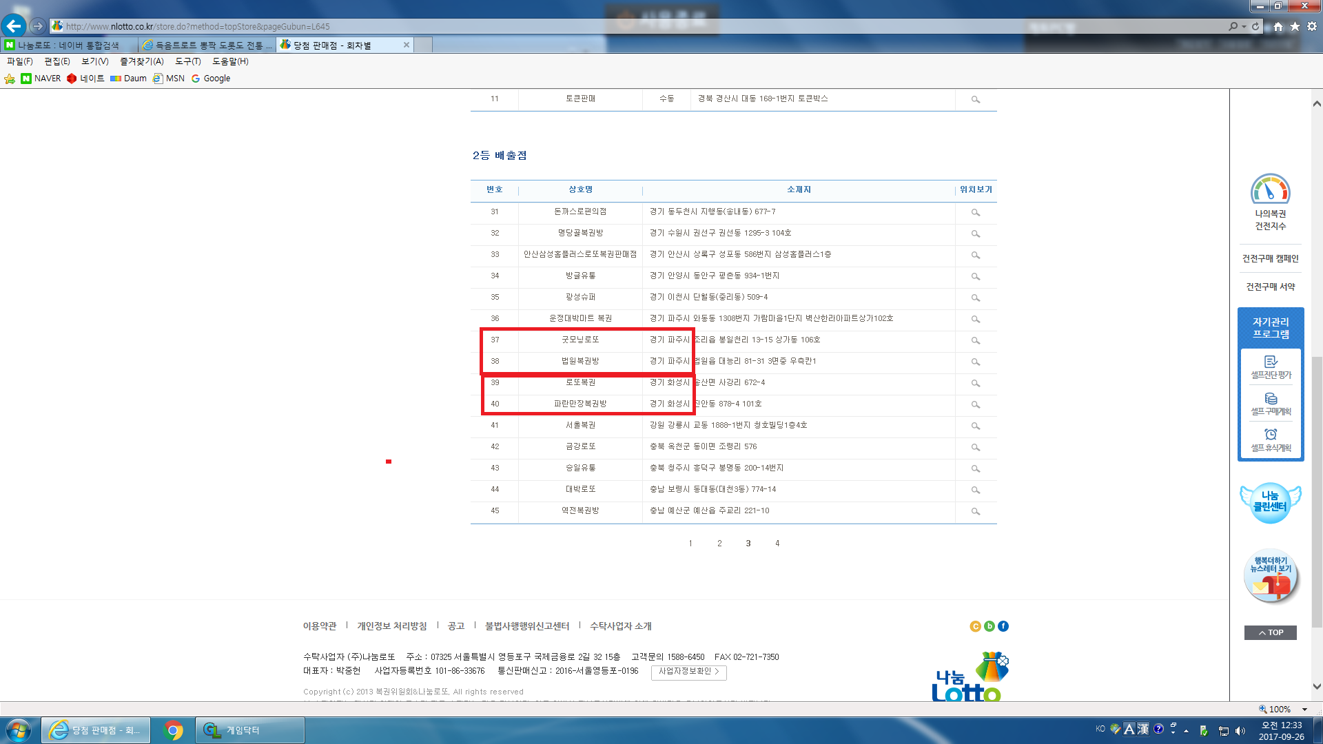
Task: Click 사업자정보확인 button in footer
Action: 688,672
